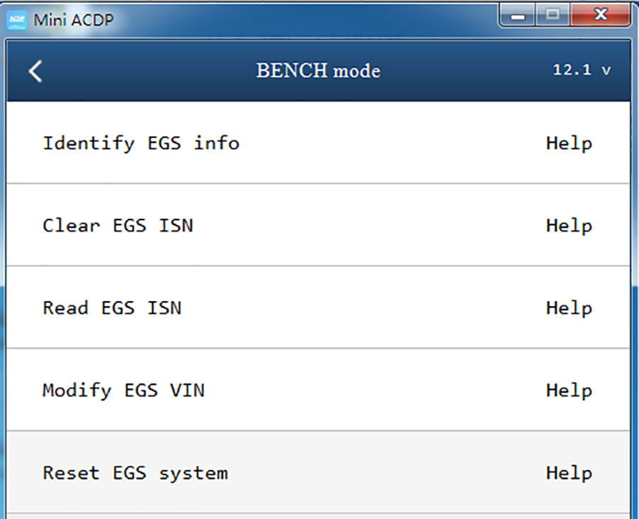Click the Mini ACDP title bar label
Image resolution: width=639 pixels, height=519 pixels.
pyautogui.click(x=72, y=20)
